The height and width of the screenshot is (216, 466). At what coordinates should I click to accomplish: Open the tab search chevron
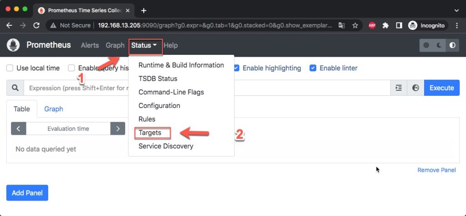coord(457,10)
